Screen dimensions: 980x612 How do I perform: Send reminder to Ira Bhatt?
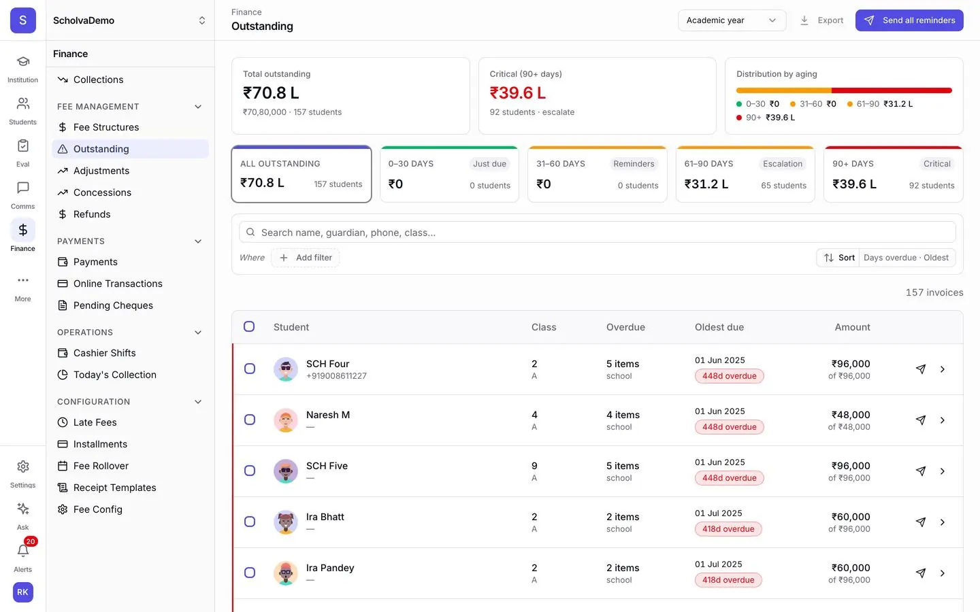[x=921, y=522]
